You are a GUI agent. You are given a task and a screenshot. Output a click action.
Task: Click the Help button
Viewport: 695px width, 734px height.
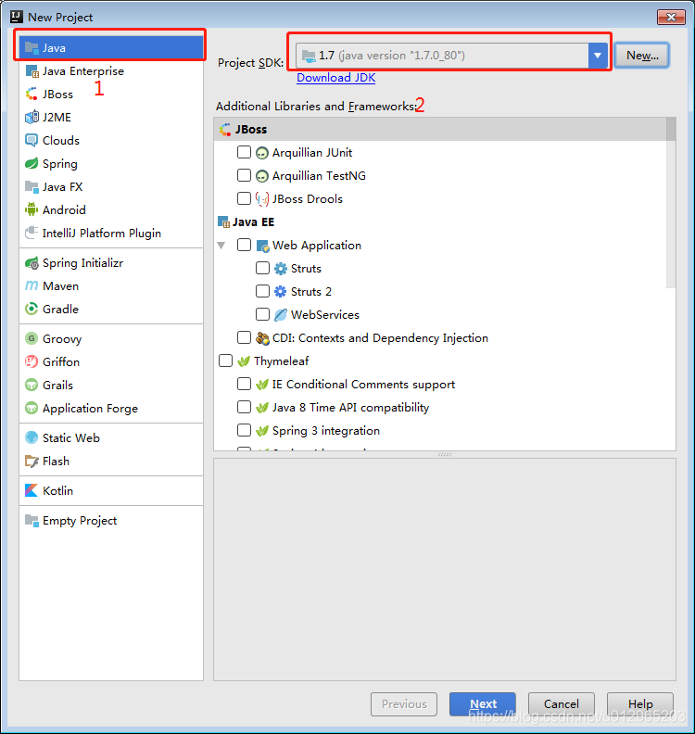(640, 704)
